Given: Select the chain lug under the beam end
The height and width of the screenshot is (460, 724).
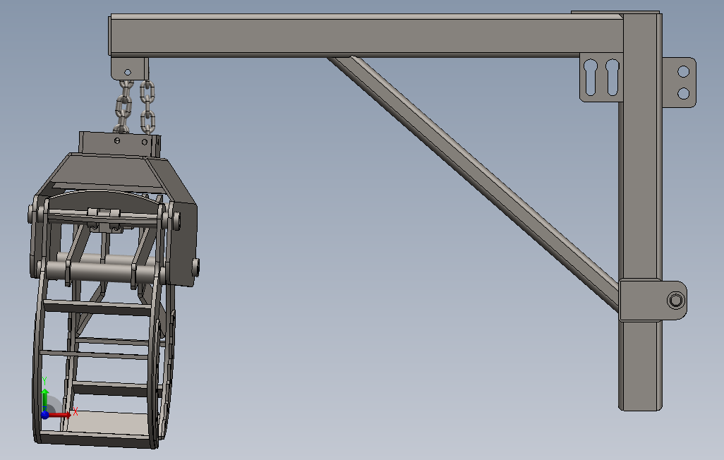Looking at the screenshot, I should [x=129, y=68].
